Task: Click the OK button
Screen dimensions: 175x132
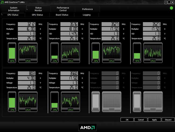Action: pos(127,120)
